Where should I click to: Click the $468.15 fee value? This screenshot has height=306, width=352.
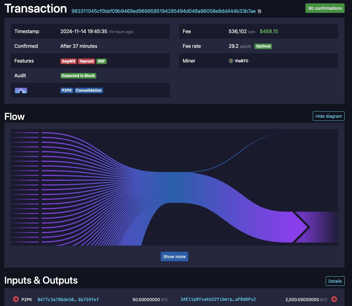tap(269, 32)
